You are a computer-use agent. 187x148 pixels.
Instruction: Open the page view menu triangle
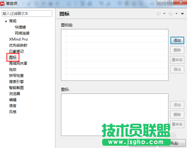(x=183, y=14)
